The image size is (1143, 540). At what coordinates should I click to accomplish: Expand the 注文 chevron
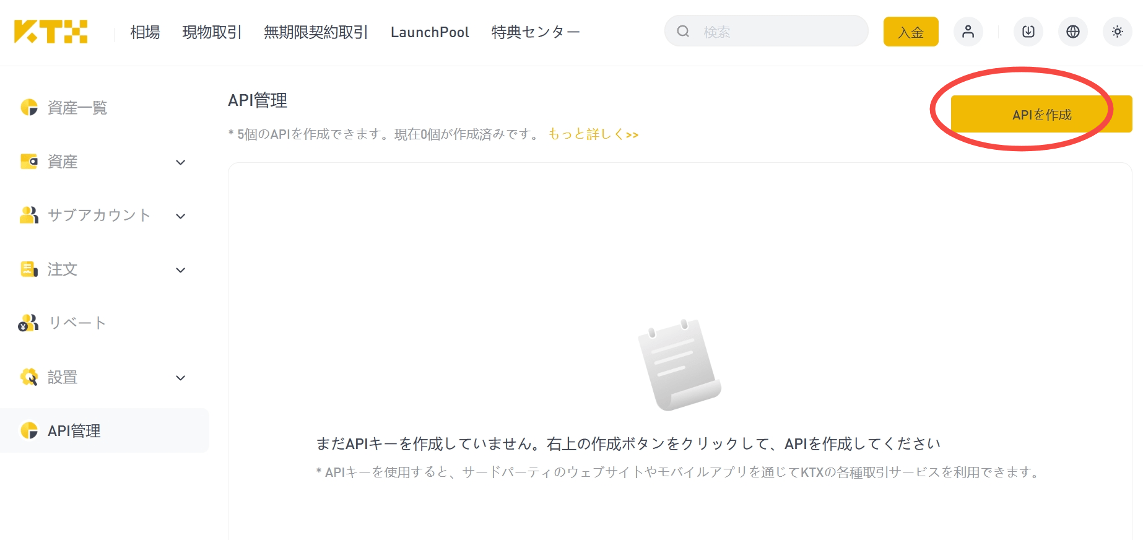click(x=181, y=270)
